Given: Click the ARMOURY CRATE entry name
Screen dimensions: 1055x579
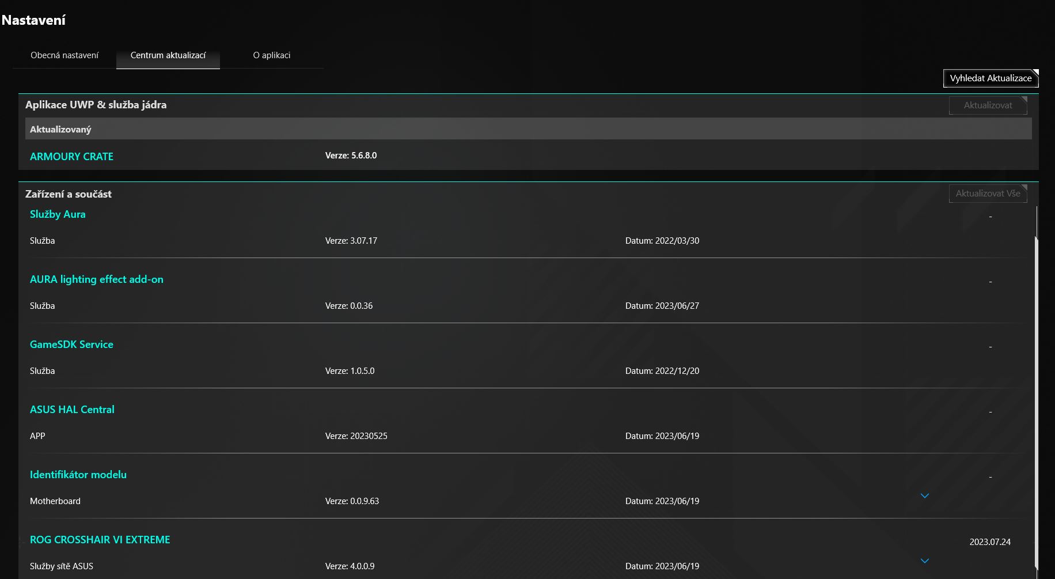Looking at the screenshot, I should point(71,157).
